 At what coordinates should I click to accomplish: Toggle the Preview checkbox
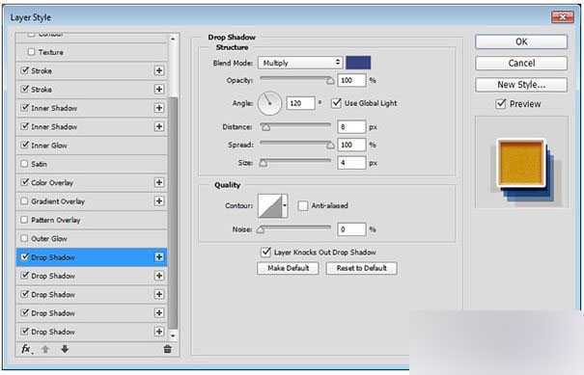(501, 103)
